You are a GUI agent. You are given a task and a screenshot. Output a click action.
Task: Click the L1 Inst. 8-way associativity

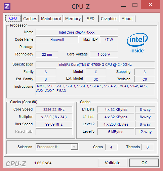(x=145, y=117)
